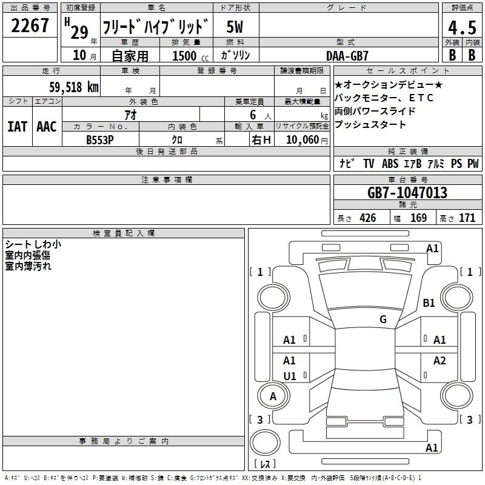Viewport: 485px width, 485px height.
Task: Click the 5W door type value
Action: [x=235, y=27]
